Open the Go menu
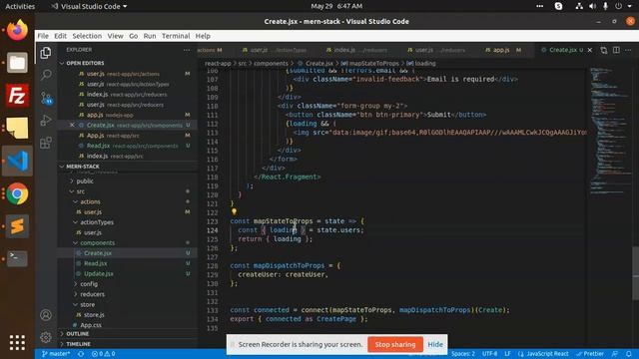This screenshot has width=639, height=359. [133, 36]
